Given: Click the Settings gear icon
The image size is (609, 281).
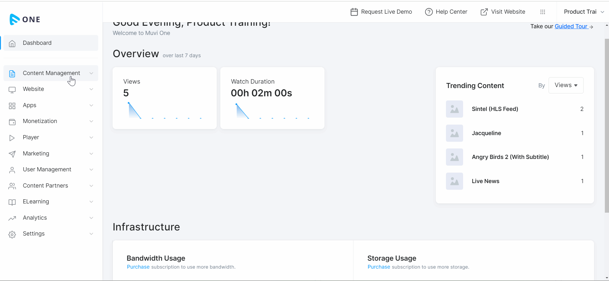Looking at the screenshot, I should coord(12,234).
